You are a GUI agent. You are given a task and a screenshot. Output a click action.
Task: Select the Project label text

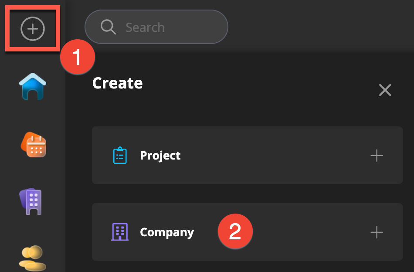(160, 156)
